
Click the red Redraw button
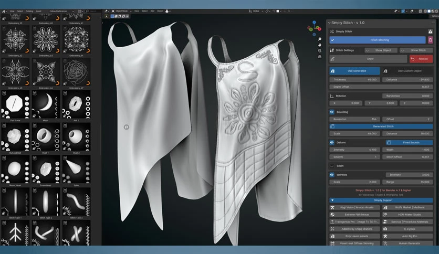coord(421,59)
